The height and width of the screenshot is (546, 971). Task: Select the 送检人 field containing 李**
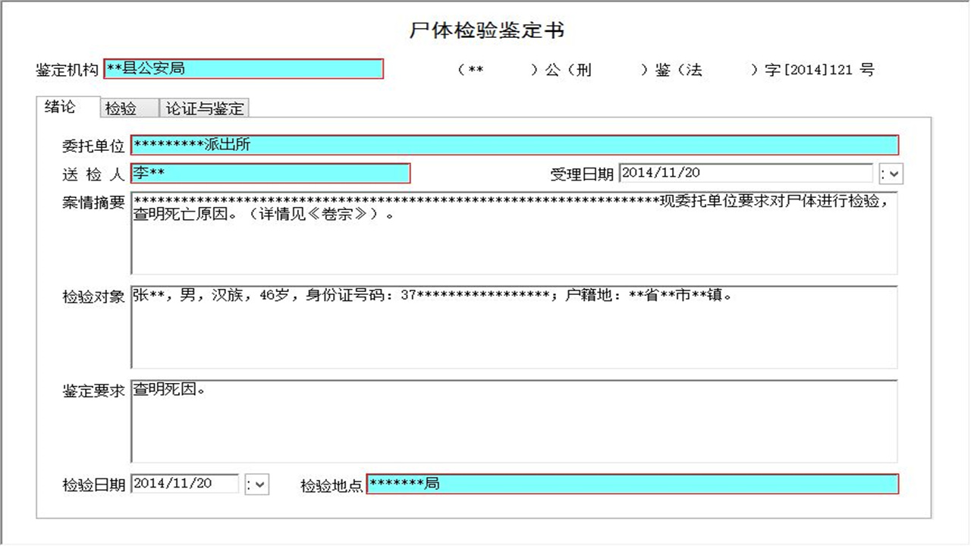pos(269,174)
